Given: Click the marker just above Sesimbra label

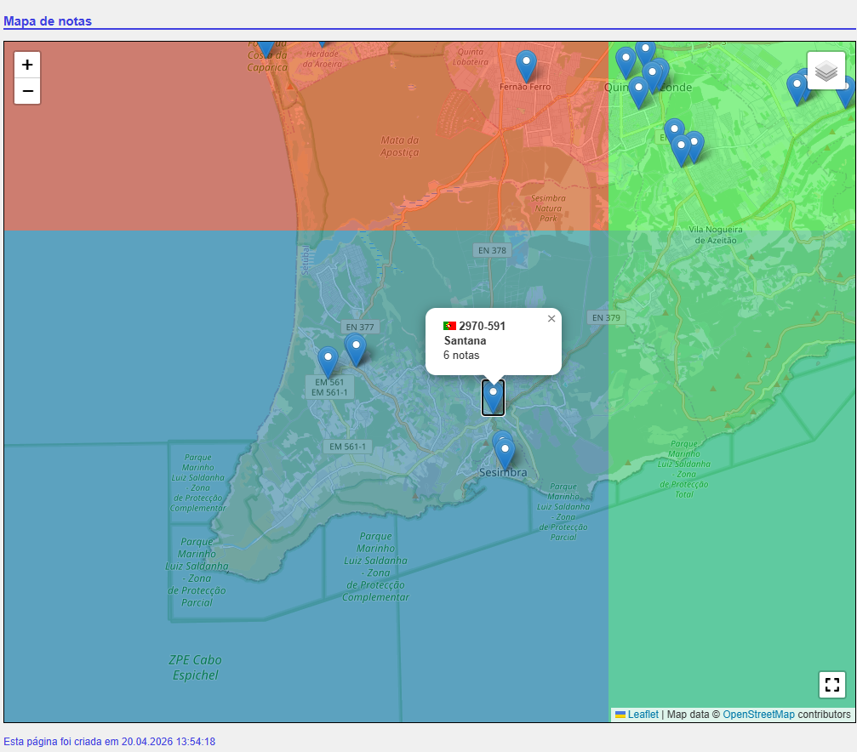Looking at the screenshot, I should pyautogui.click(x=505, y=455).
